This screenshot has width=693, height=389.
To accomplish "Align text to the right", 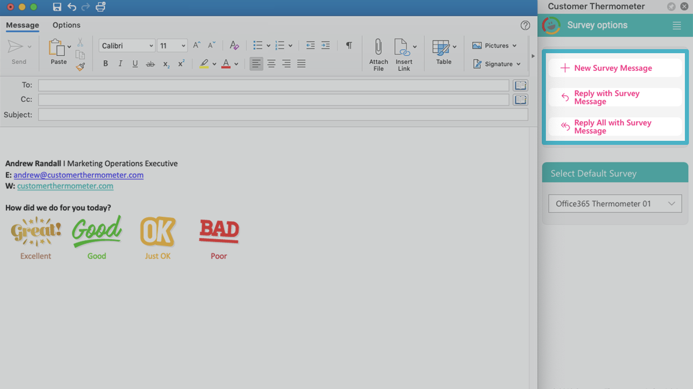I will point(287,64).
